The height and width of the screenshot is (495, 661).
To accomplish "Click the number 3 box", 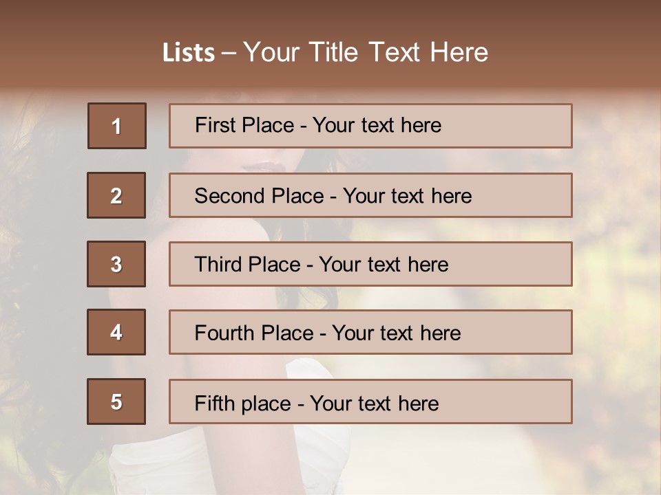I will 116,264.
